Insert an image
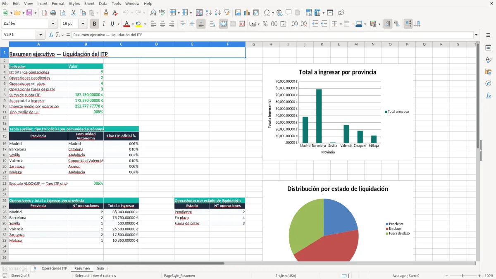496x279 pixels. (x=238, y=13)
